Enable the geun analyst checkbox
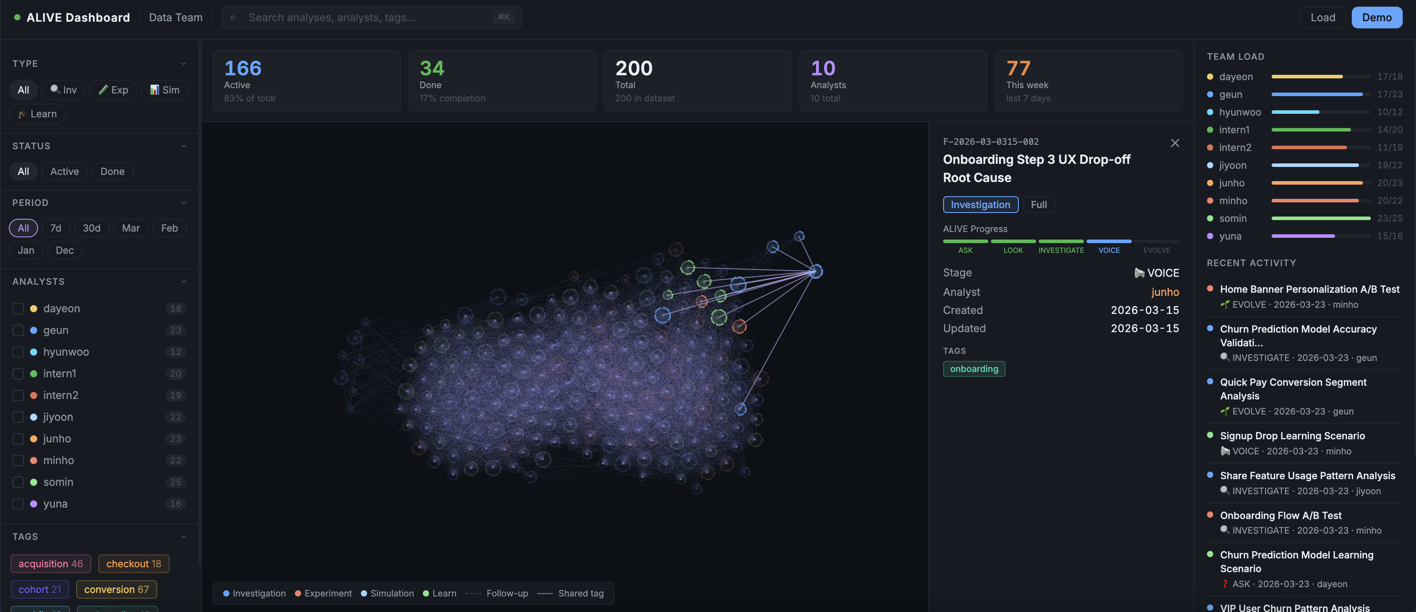The height and width of the screenshot is (612, 1416). pyautogui.click(x=18, y=330)
